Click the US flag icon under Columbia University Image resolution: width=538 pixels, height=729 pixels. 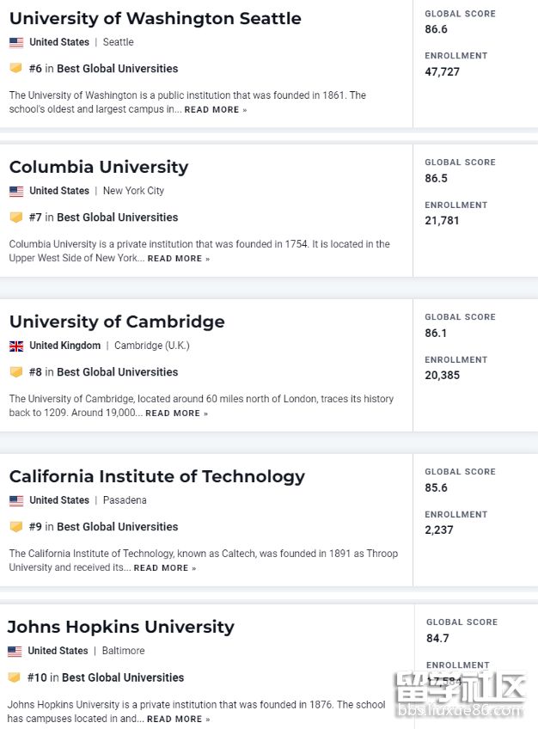pos(16,191)
